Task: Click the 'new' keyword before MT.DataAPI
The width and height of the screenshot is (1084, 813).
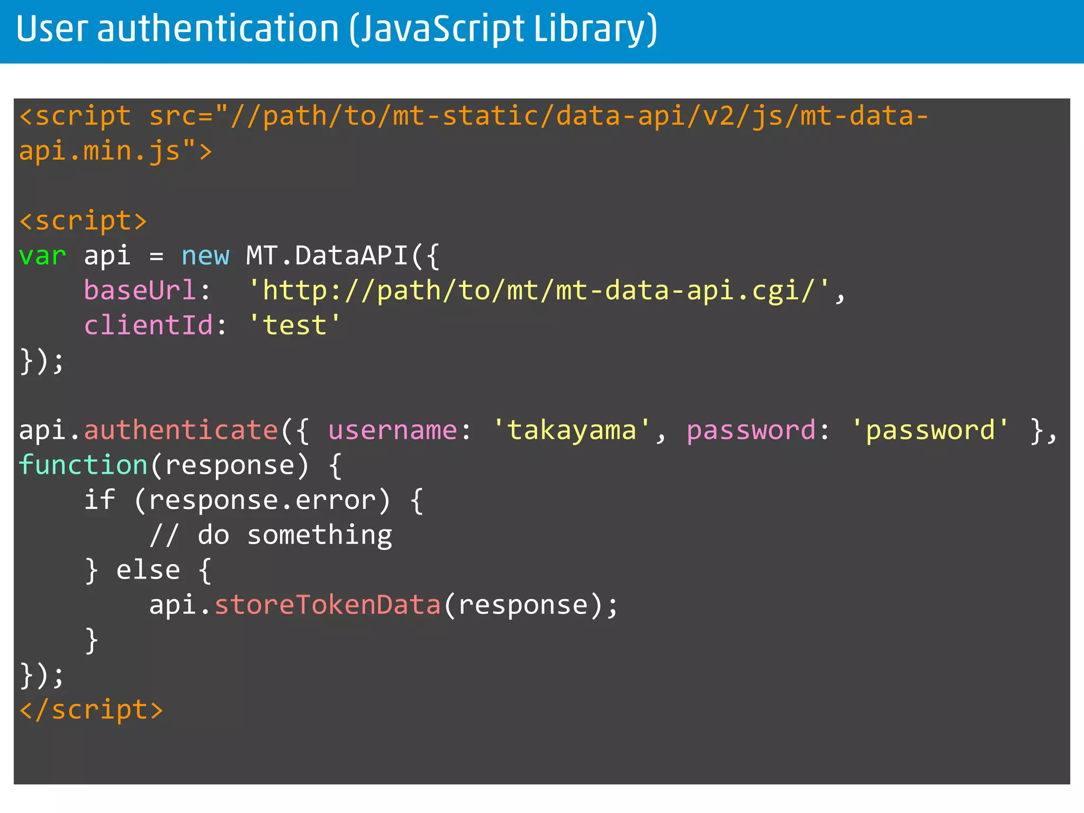Action: click(x=205, y=256)
